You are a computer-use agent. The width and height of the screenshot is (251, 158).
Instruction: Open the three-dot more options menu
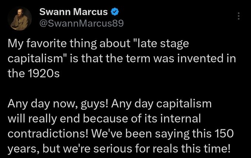(238, 16)
